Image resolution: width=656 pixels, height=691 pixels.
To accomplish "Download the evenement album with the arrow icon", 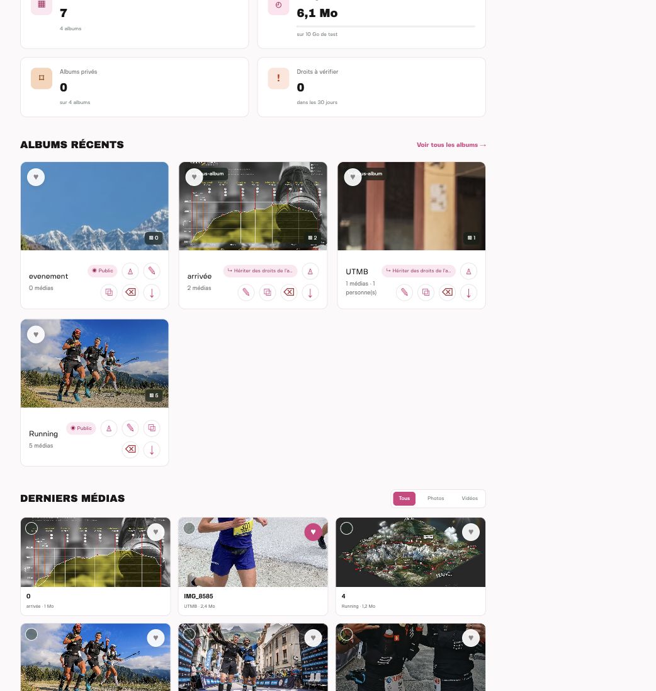I will pos(152,292).
